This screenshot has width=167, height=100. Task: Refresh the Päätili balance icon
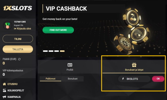19,59
